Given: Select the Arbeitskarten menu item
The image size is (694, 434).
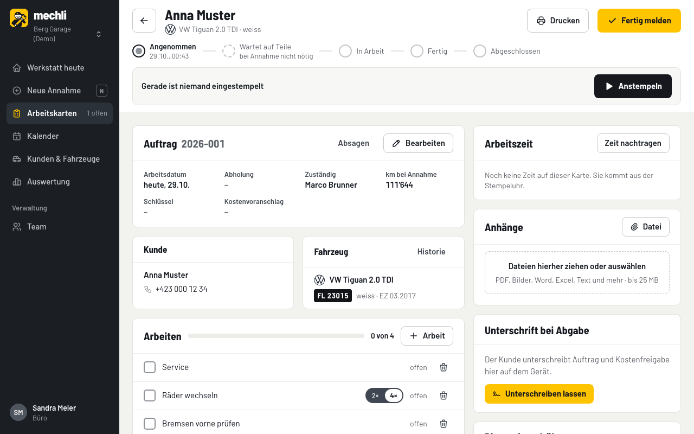Looking at the screenshot, I should pos(60,113).
